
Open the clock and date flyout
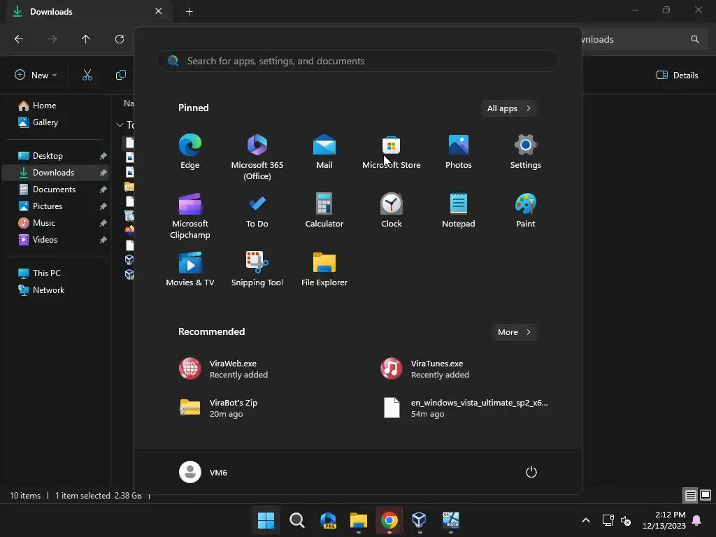pyautogui.click(x=664, y=520)
